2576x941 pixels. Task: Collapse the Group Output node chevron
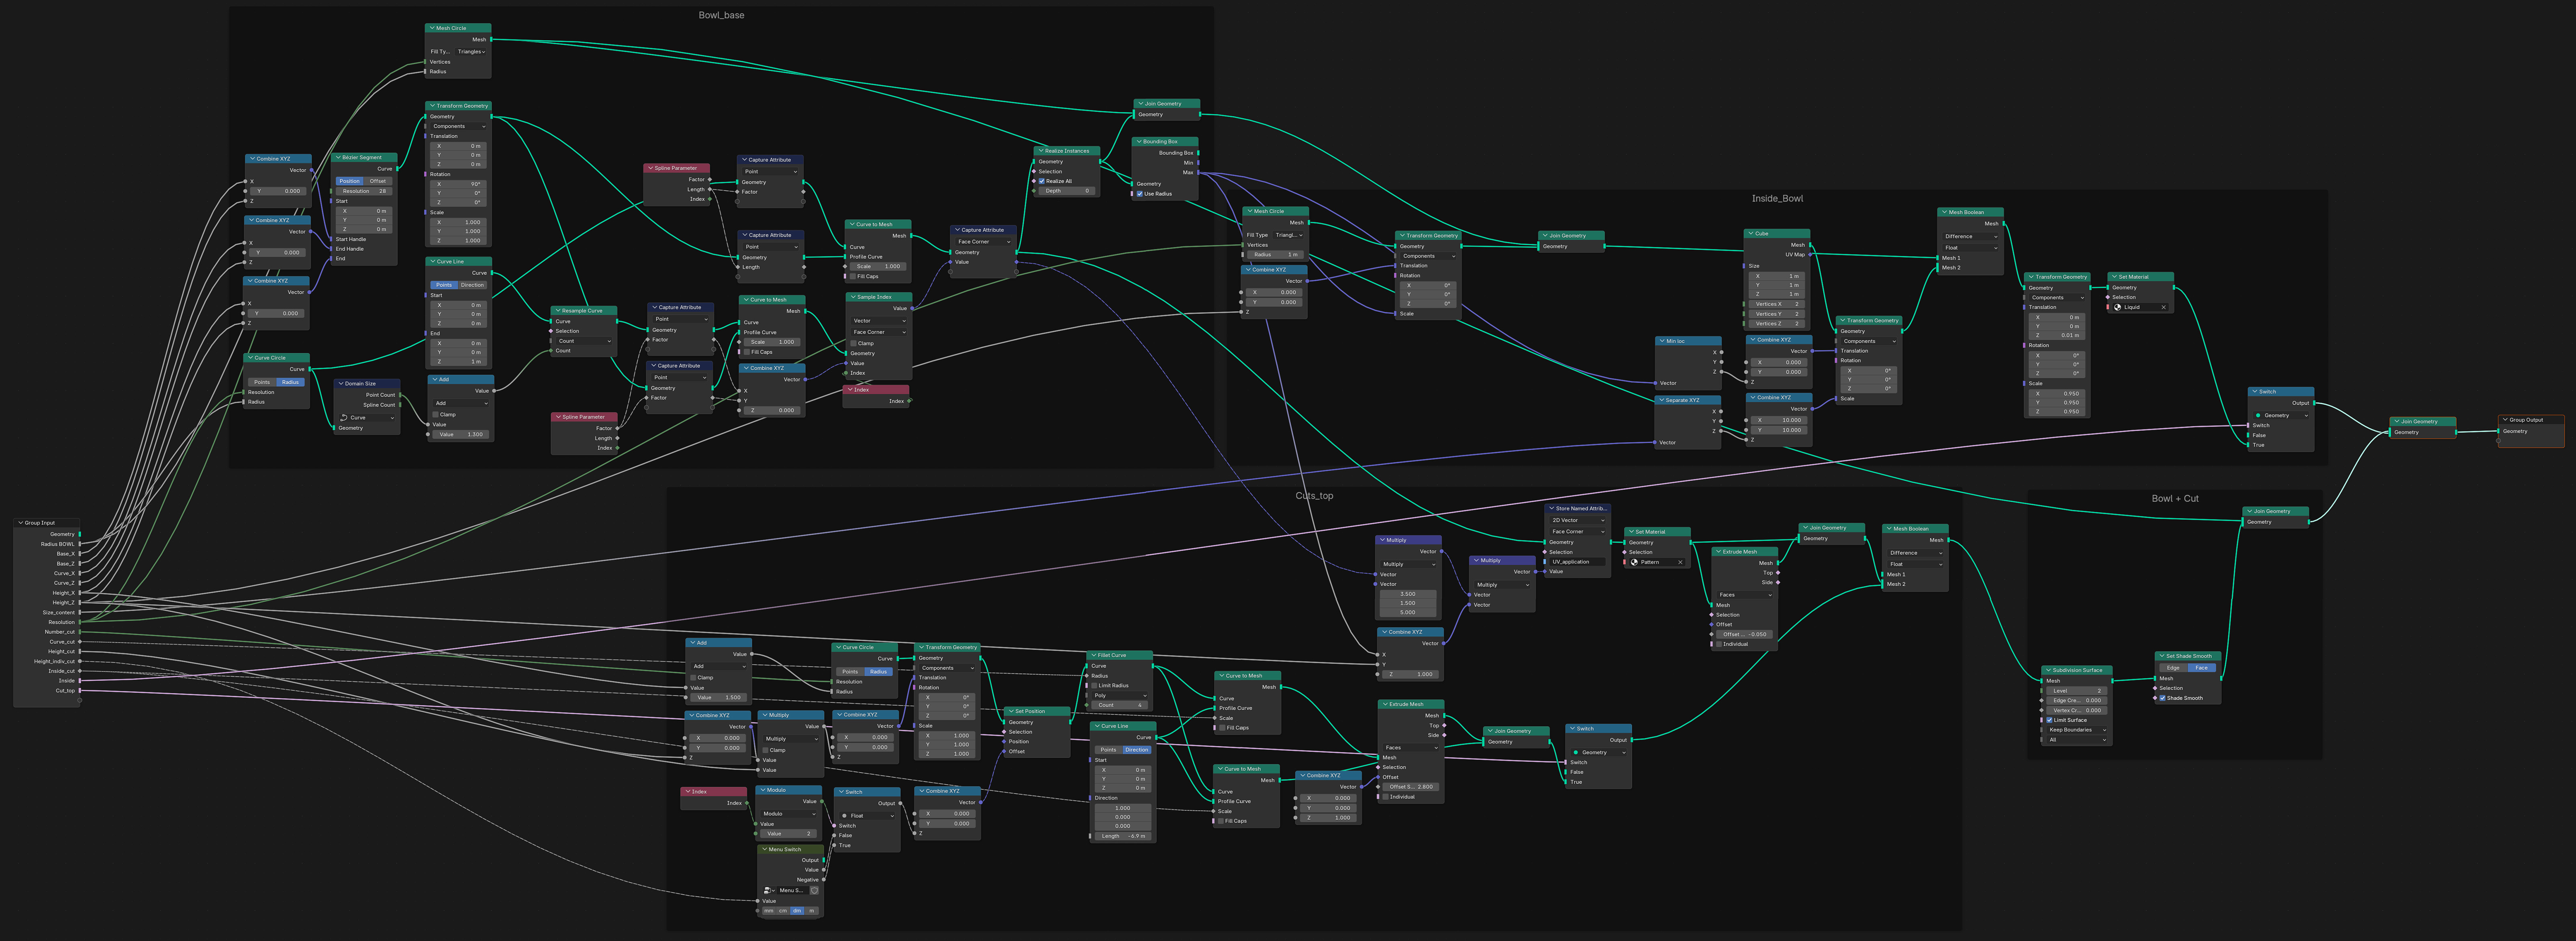tap(2504, 420)
